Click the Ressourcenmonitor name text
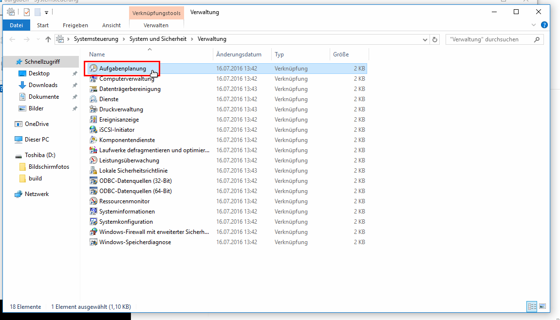The width and height of the screenshot is (560, 320). coord(124,201)
